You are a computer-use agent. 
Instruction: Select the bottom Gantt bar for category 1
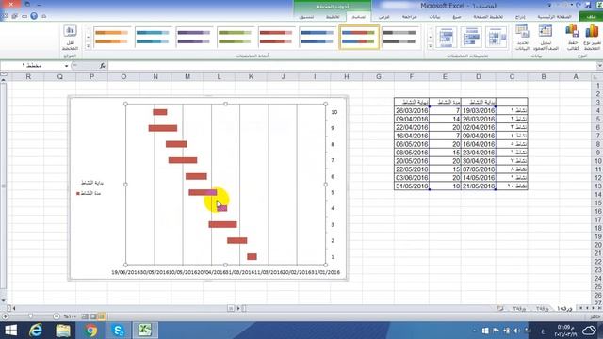tap(252, 257)
